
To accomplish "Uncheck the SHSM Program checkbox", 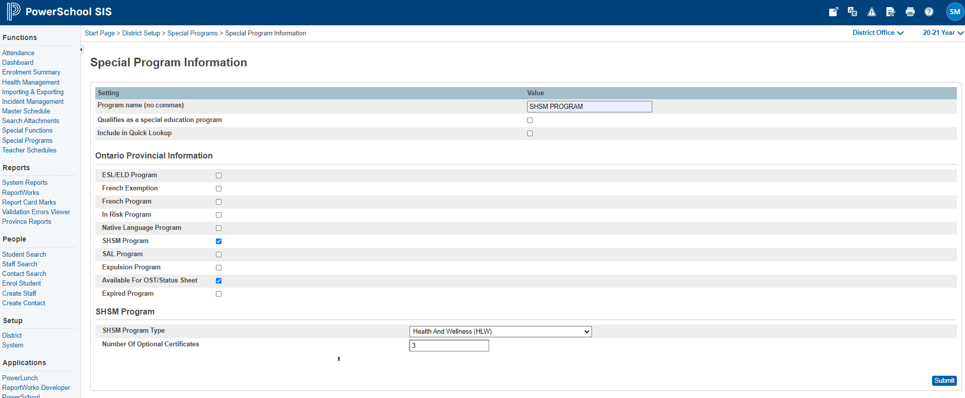I will [x=219, y=241].
